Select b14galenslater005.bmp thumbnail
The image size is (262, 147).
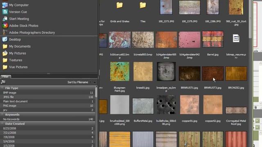point(166,40)
